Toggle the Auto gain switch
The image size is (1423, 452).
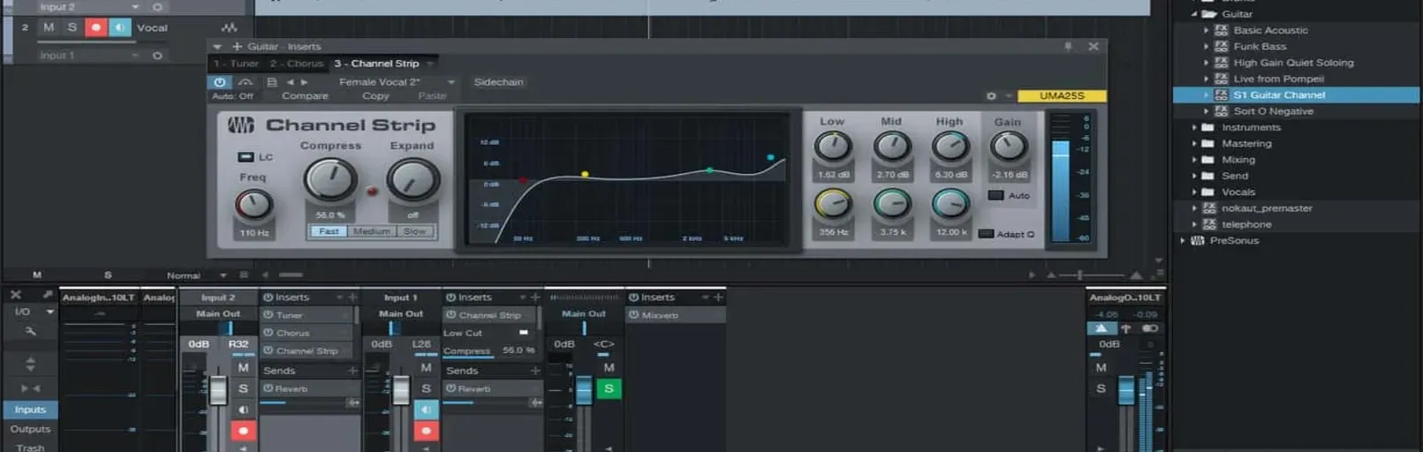click(995, 195)
